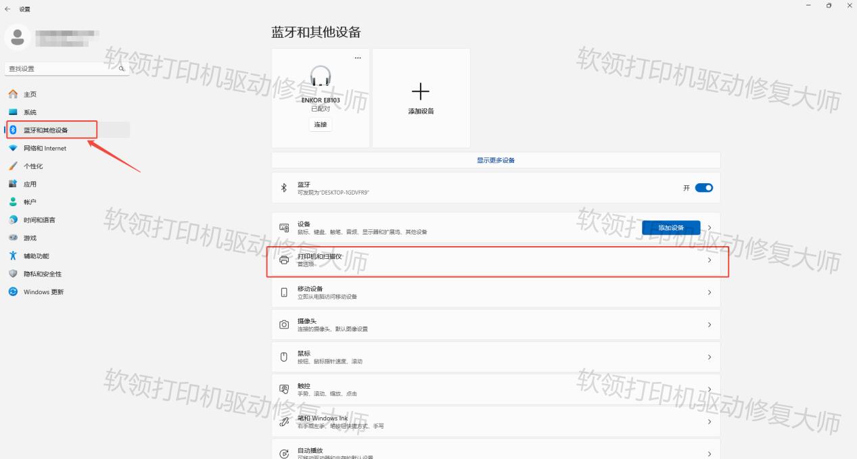This screenshot has height=459, width=857.
Task: Open more options for ENKOR EB103
Action: click(358, 57)
